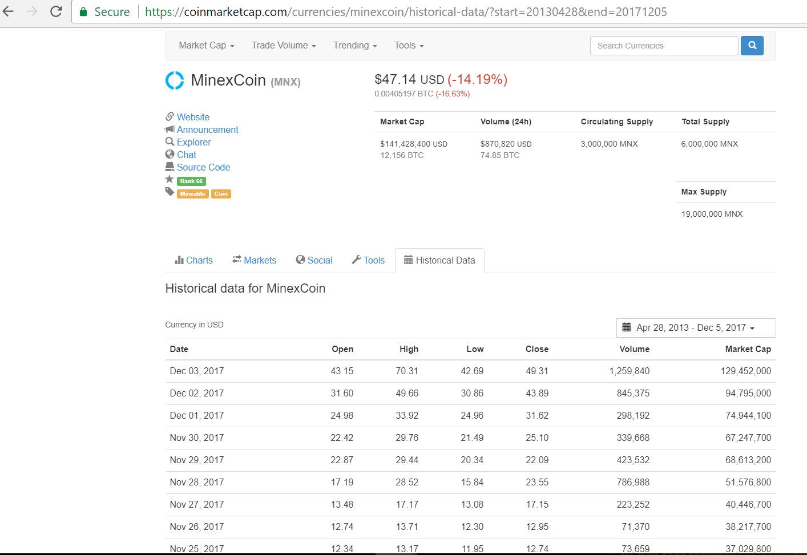Click the $47.14 USD price heading
This screenshot has width=807, height=555.
[x=409, y=79]
